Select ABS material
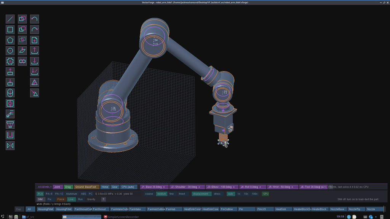 point(83,194)
